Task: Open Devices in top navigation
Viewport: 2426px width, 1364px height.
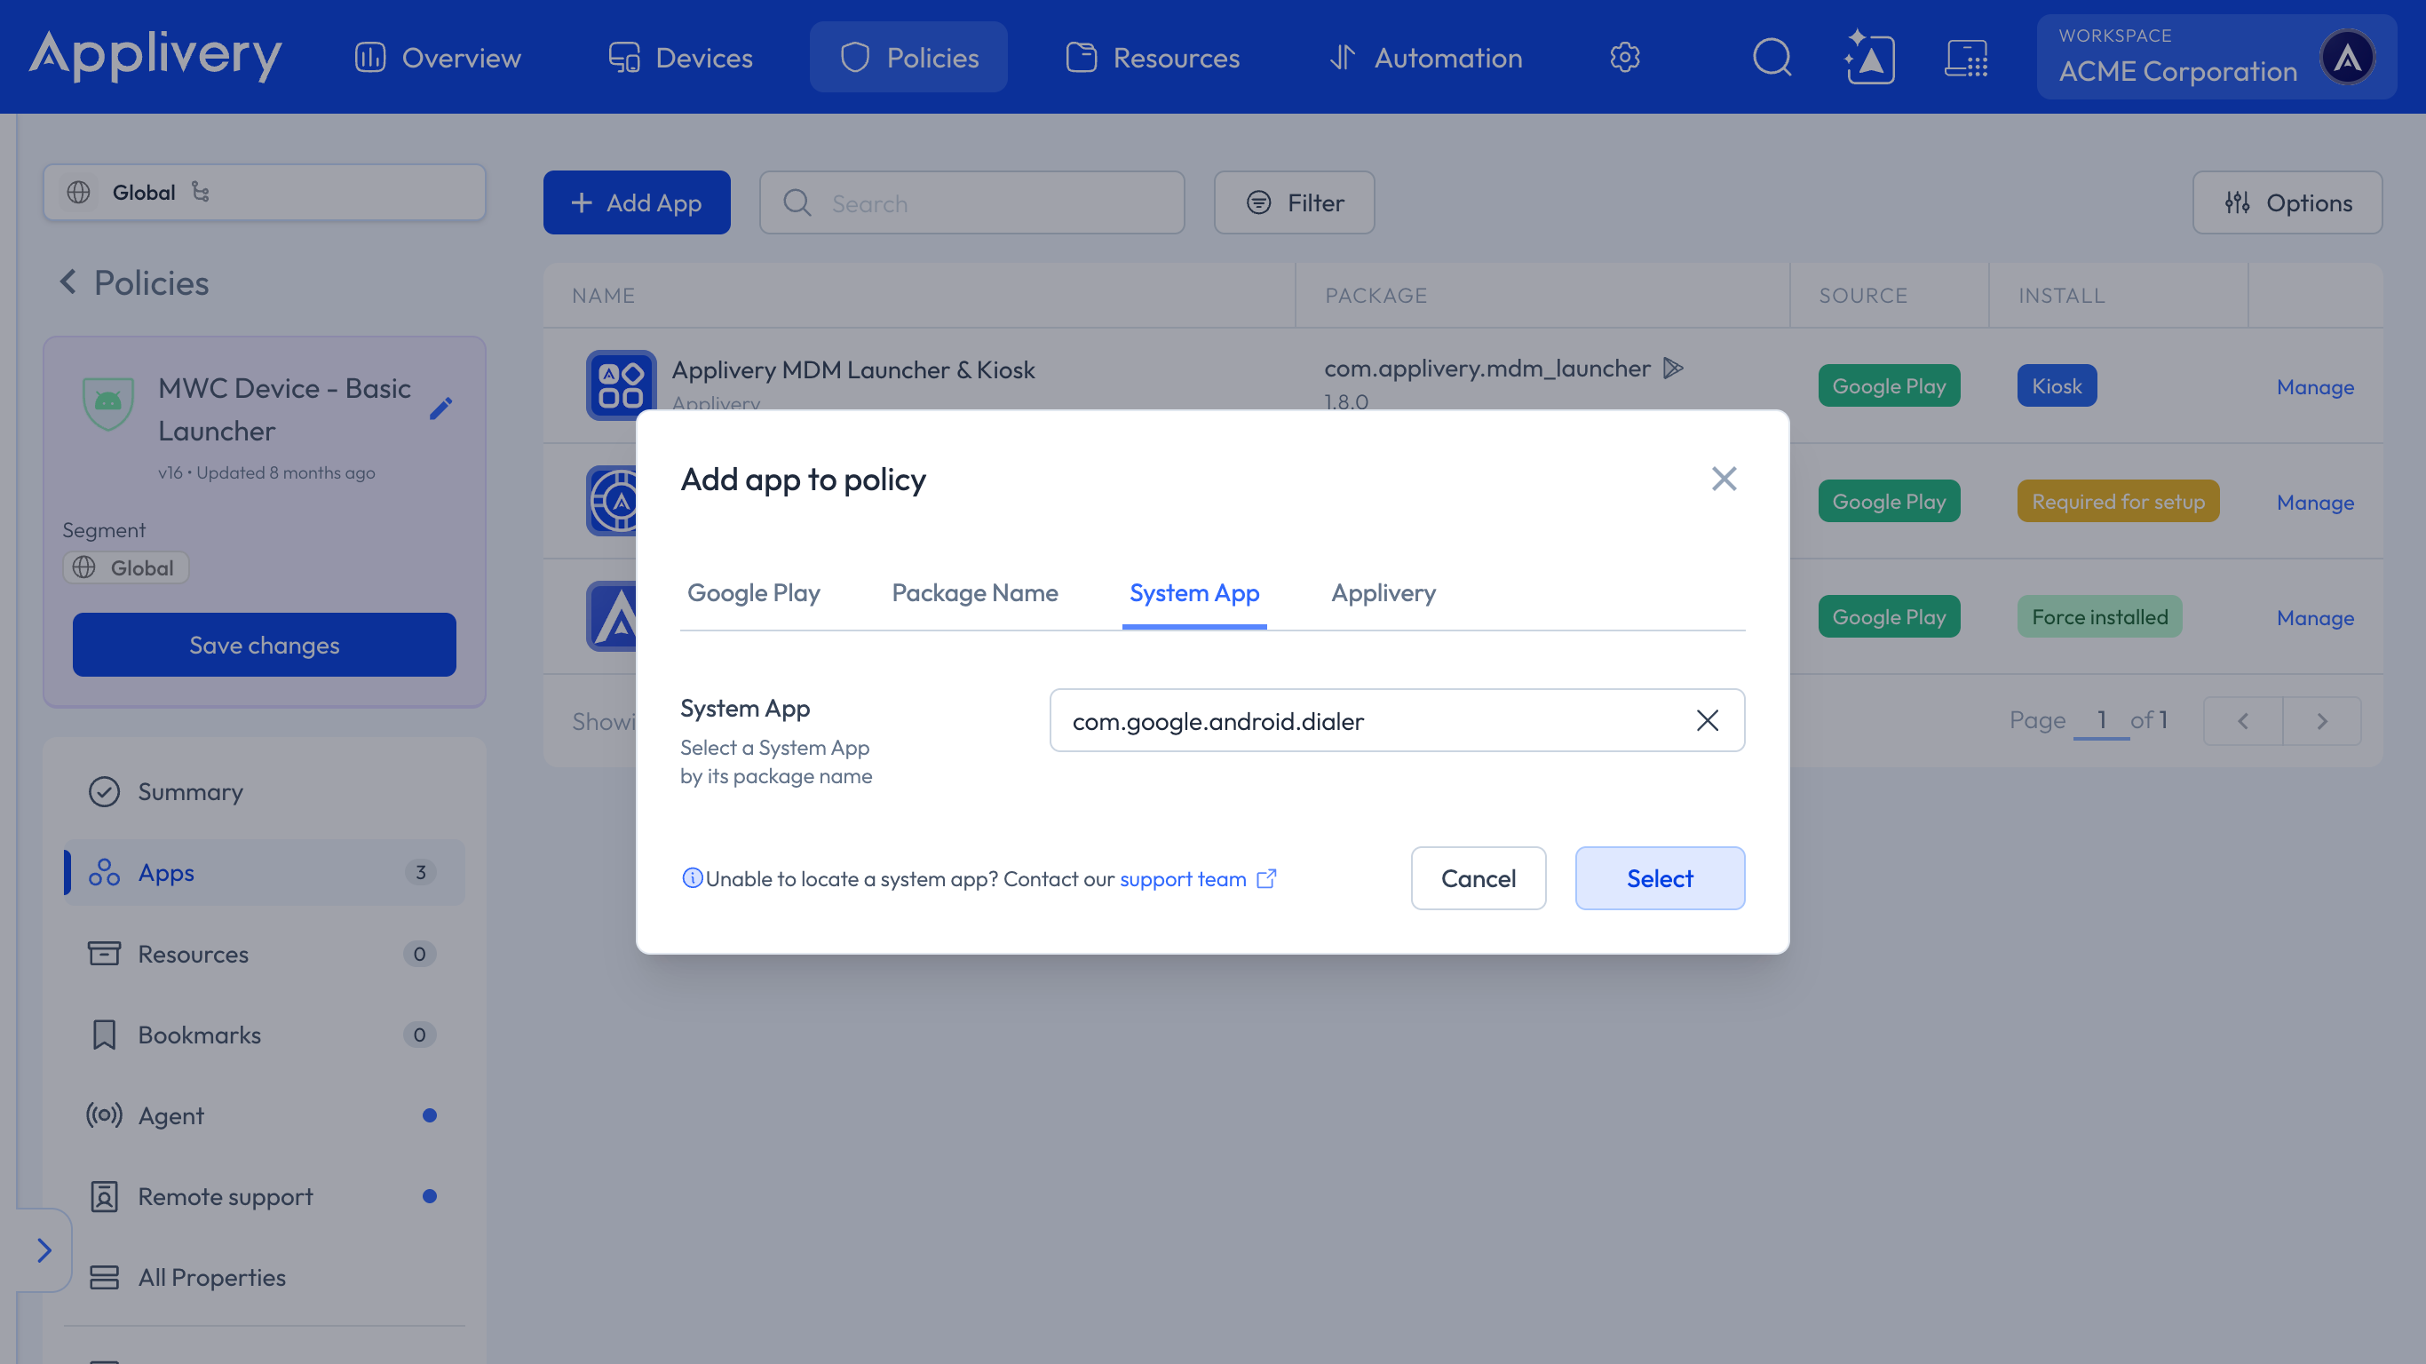Action: point(680,58)
